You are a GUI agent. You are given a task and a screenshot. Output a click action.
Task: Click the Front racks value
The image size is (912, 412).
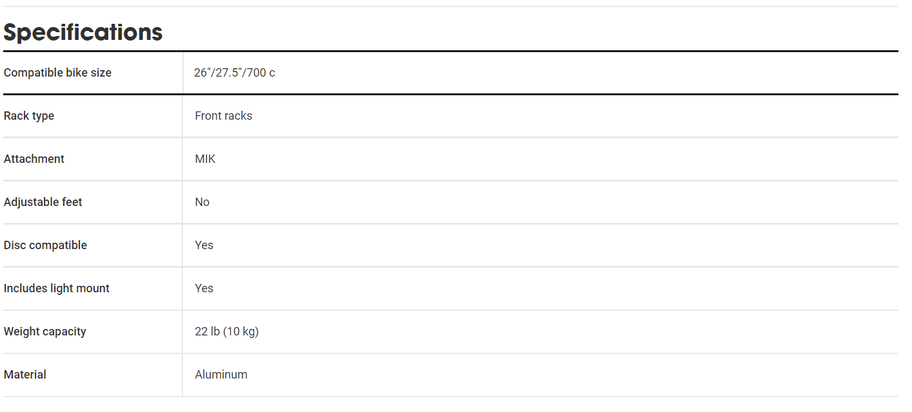point(224,116)
